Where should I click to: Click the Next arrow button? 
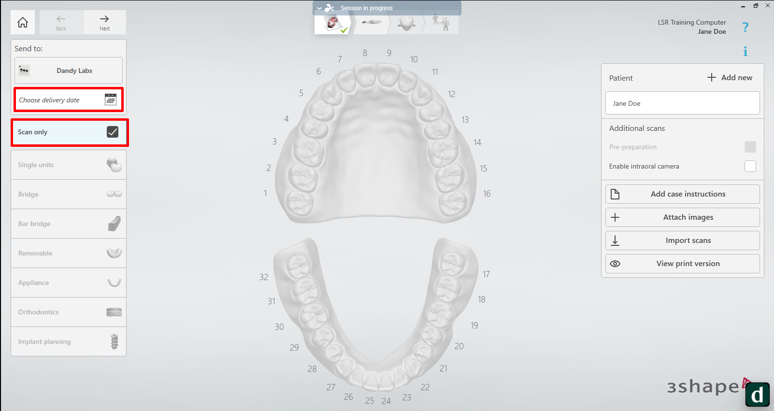[x=104, y=22]
